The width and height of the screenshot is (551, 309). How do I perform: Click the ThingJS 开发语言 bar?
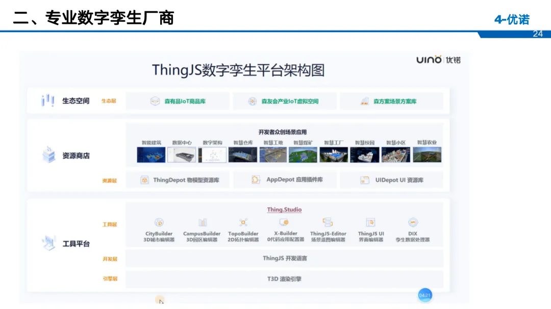tap(285, 259)
